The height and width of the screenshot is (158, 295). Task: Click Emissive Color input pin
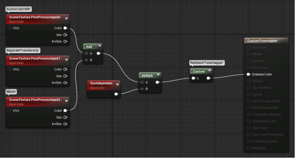point(248,74)
